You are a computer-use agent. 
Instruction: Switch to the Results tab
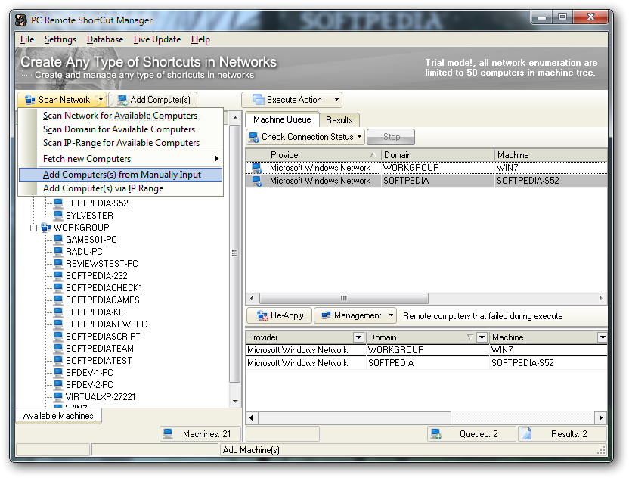(339, 120)
